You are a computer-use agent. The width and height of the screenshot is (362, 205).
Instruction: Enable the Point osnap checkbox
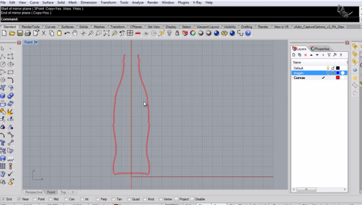[x=34, y=199]
